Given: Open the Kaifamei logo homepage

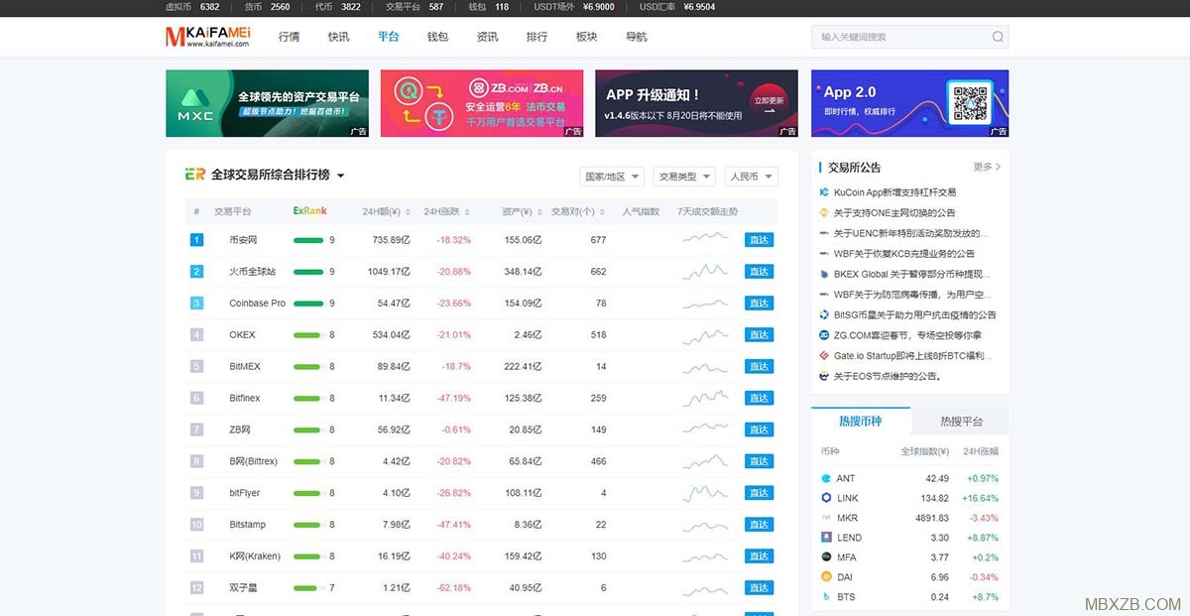Looking at the screenshot, I should point(208,37).
